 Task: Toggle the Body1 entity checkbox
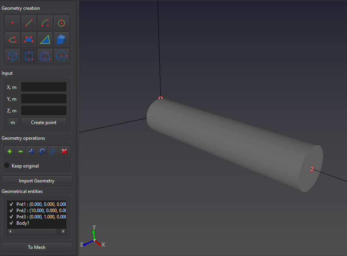pos(11,223)
